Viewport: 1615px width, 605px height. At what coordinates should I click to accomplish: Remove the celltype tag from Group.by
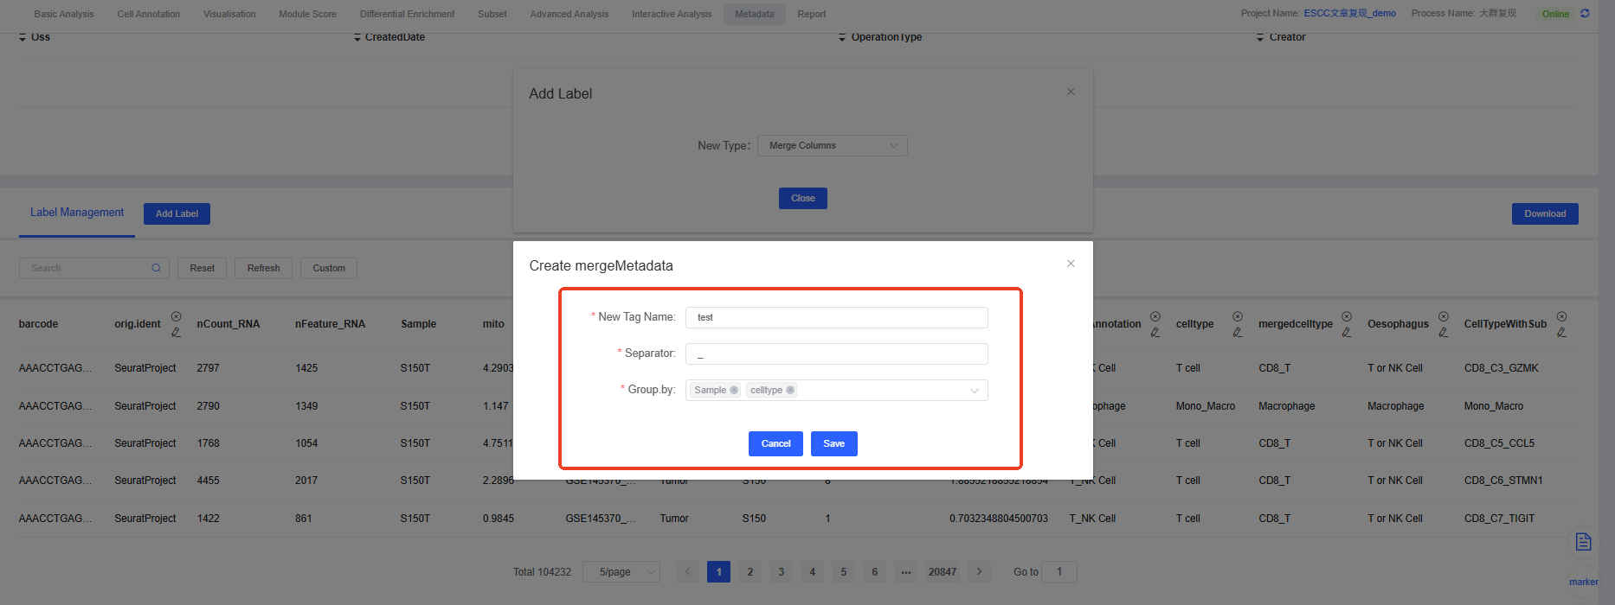(790, 390)
